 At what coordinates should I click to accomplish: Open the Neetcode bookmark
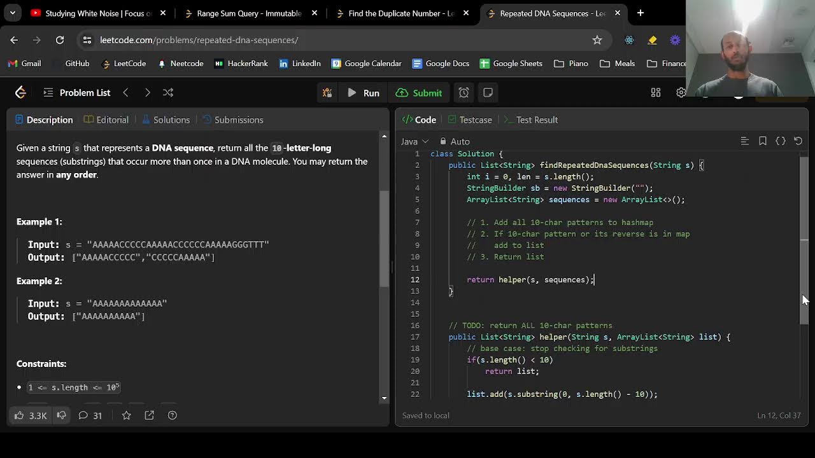point(180,64)
